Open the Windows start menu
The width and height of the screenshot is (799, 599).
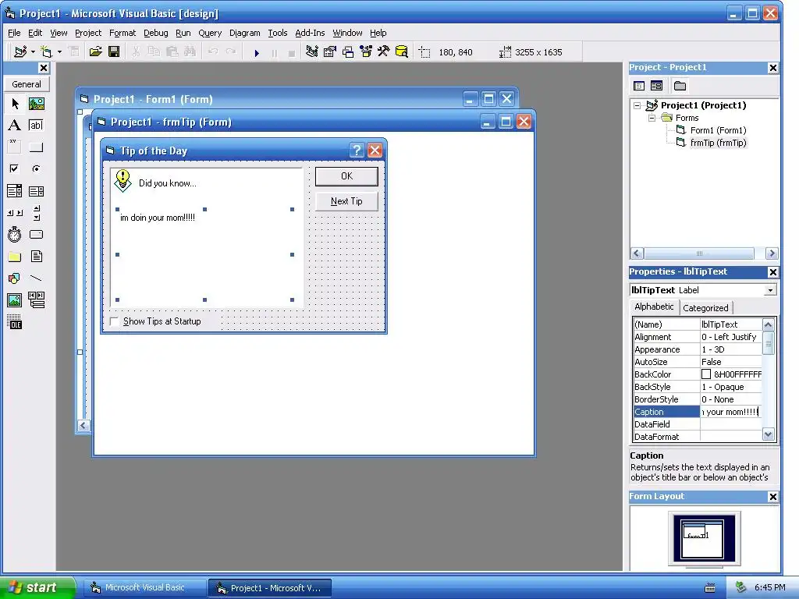[37, 588]
